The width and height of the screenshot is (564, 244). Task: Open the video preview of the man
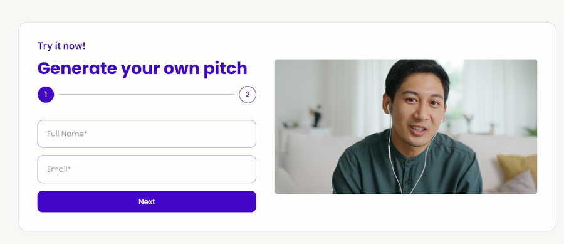406,127
